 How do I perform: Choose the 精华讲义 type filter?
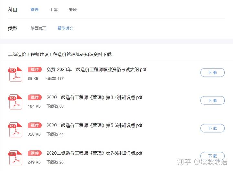65,28
